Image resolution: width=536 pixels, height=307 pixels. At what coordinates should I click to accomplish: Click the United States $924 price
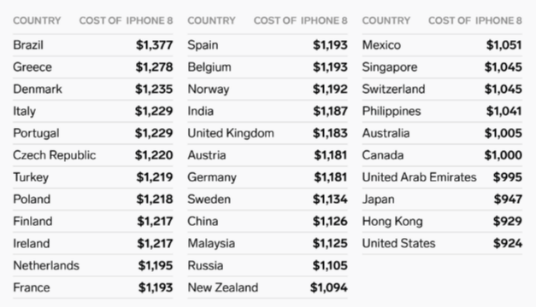pyautogui.click(x=508, y=244)
